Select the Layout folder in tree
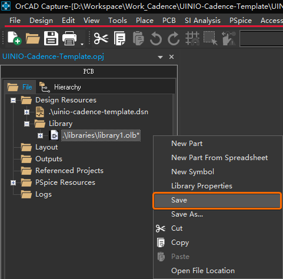Image resolution: width=283 pixels, height=279 pixels. coord(46,147)
